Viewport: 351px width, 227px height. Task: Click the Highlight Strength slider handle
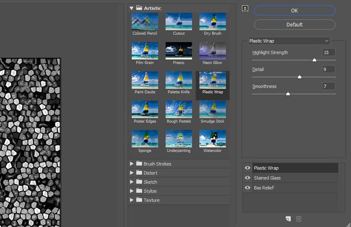(x=314, y=60)
